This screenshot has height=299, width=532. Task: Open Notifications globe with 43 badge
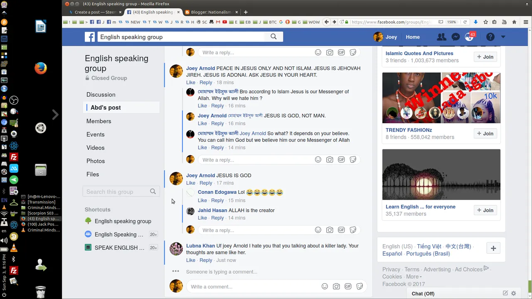pos(469,37)
